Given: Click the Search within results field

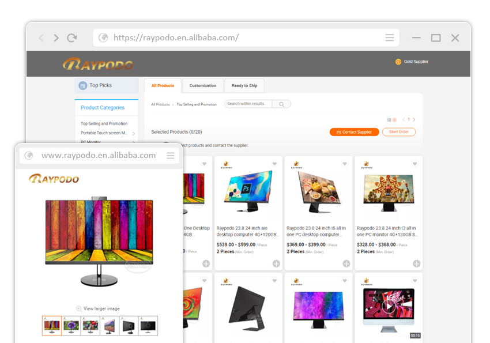Looking at the screenshot, I should (x=248, y=104).
